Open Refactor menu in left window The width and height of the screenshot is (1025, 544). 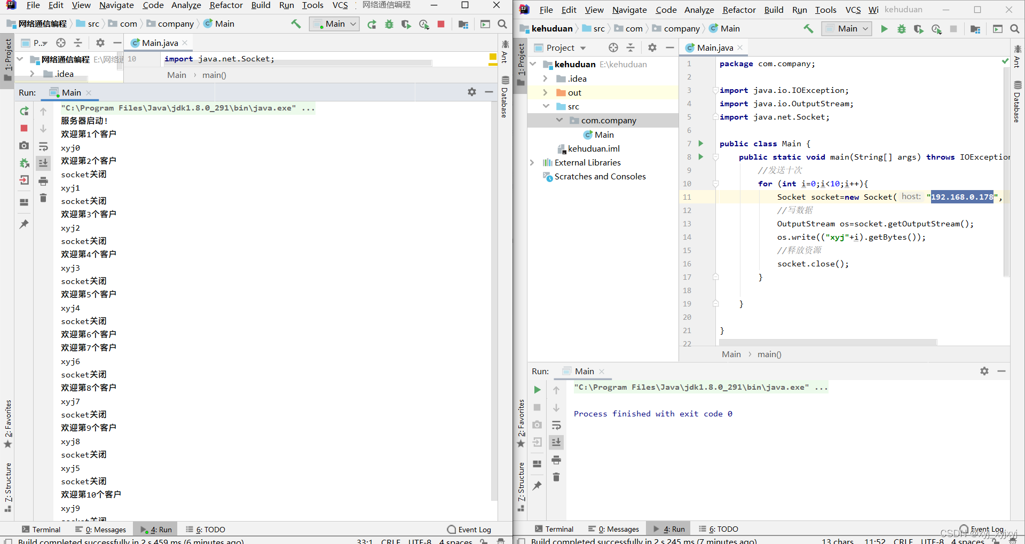226,5
